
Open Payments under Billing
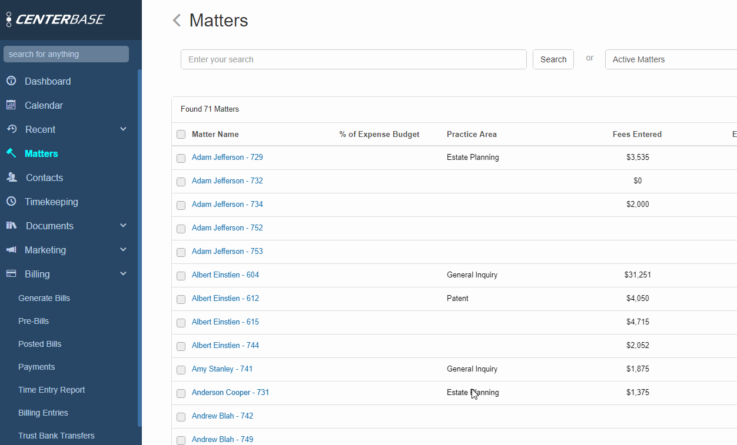[36, 367]
